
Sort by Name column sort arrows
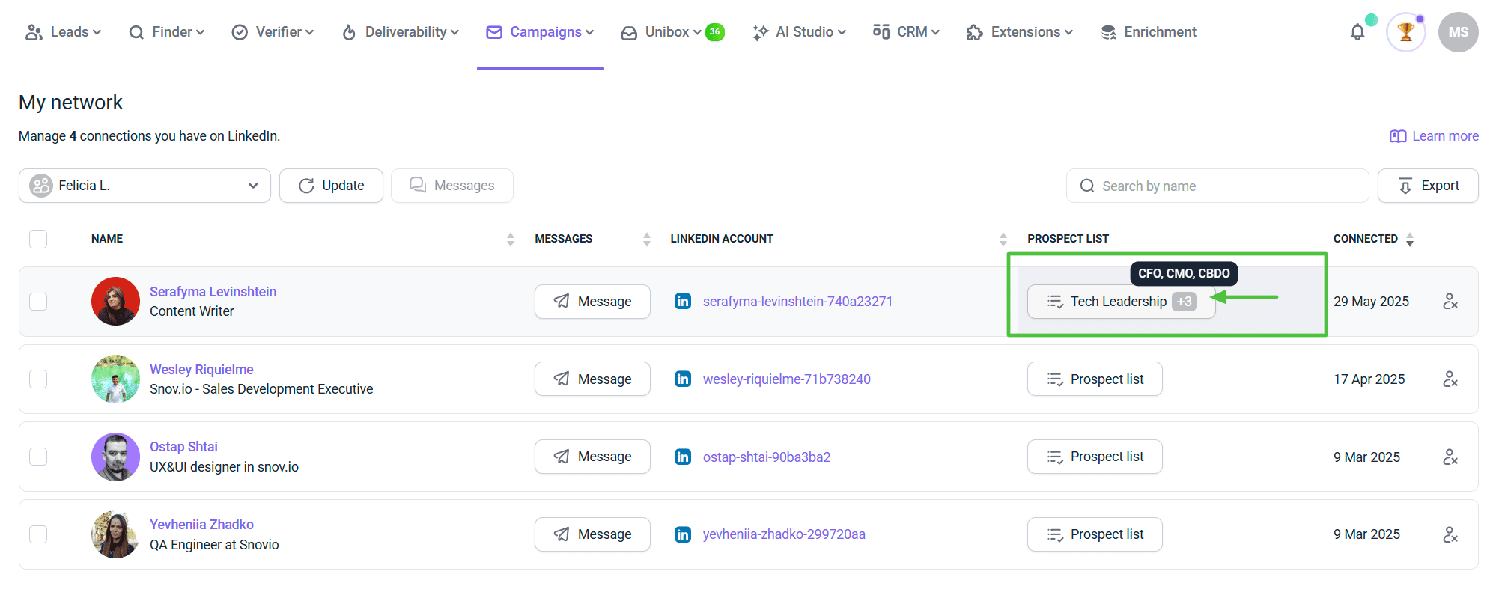(x=511, y=240)
